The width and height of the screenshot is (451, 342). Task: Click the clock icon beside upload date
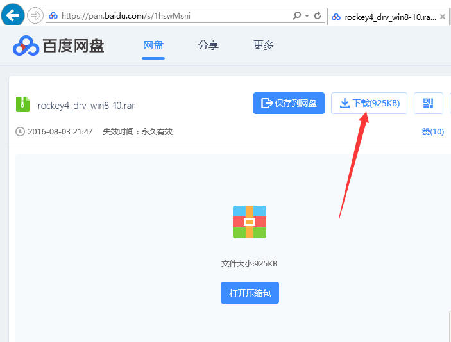click(20, 132)
